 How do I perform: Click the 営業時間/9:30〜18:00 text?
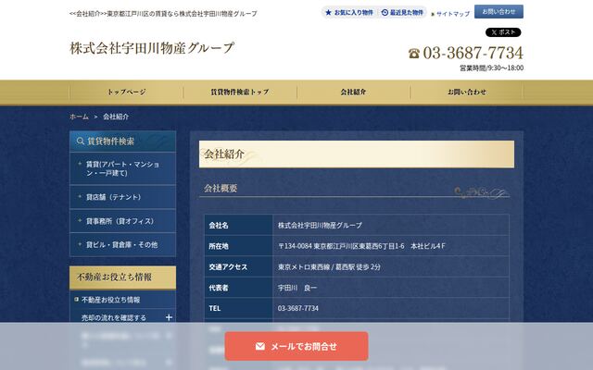coord(491,68)
